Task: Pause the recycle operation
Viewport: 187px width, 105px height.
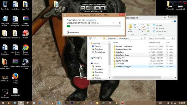Action: coord(113,23)
